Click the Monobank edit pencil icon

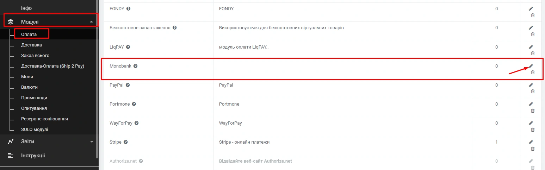click(x=531, y=66)
